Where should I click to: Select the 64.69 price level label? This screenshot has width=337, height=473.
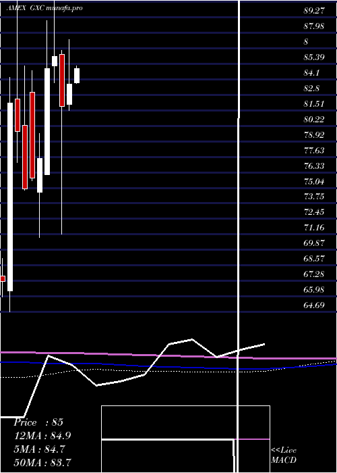(314, 305)
